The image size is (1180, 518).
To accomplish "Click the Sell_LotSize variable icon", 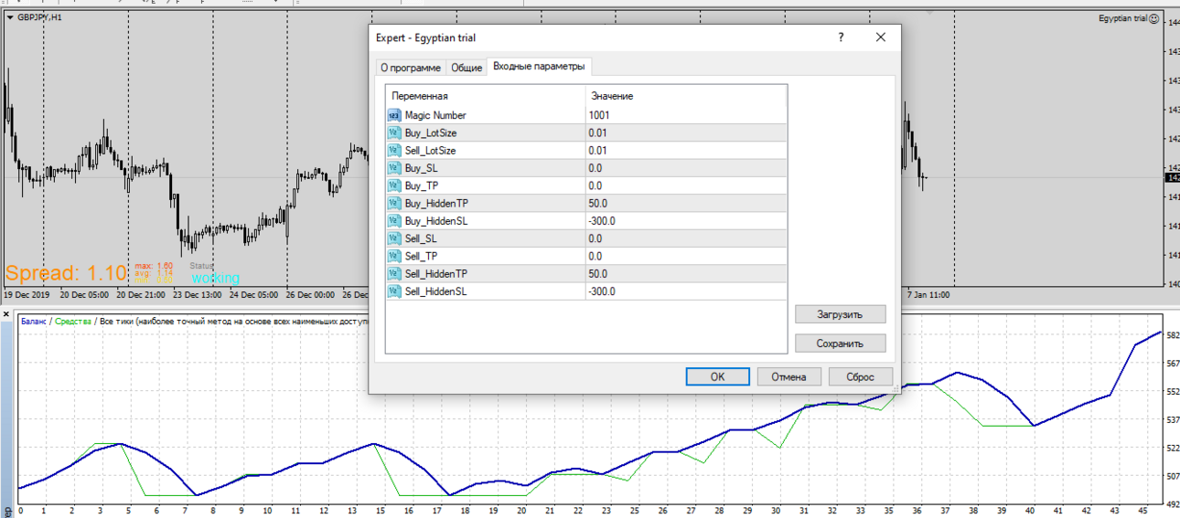I will [x=394, y=151].
